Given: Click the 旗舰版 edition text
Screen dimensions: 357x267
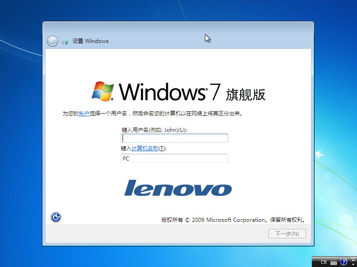Looking at the screenshot, I should [x=246, y=94].
